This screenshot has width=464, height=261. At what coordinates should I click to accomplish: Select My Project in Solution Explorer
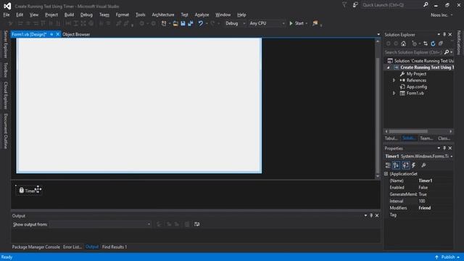[x=416, y=74]
